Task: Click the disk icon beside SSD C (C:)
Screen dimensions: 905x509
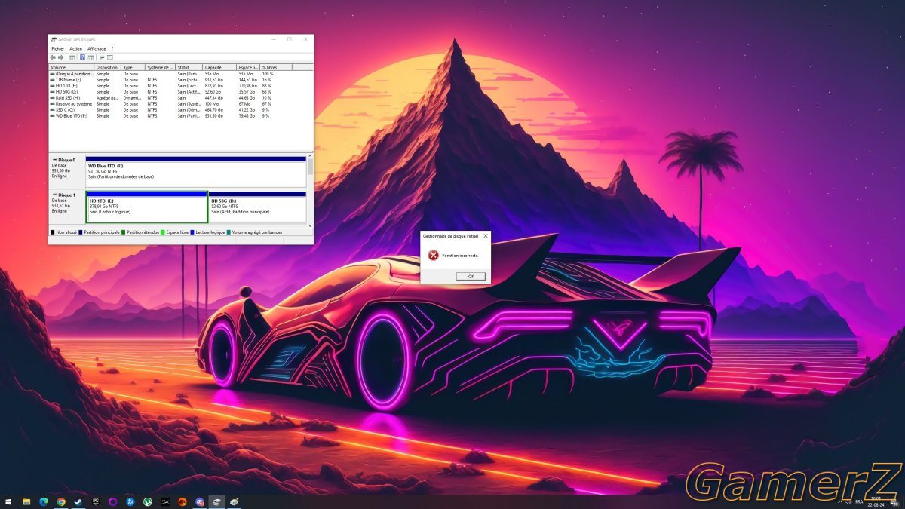Action: (52, 110)
